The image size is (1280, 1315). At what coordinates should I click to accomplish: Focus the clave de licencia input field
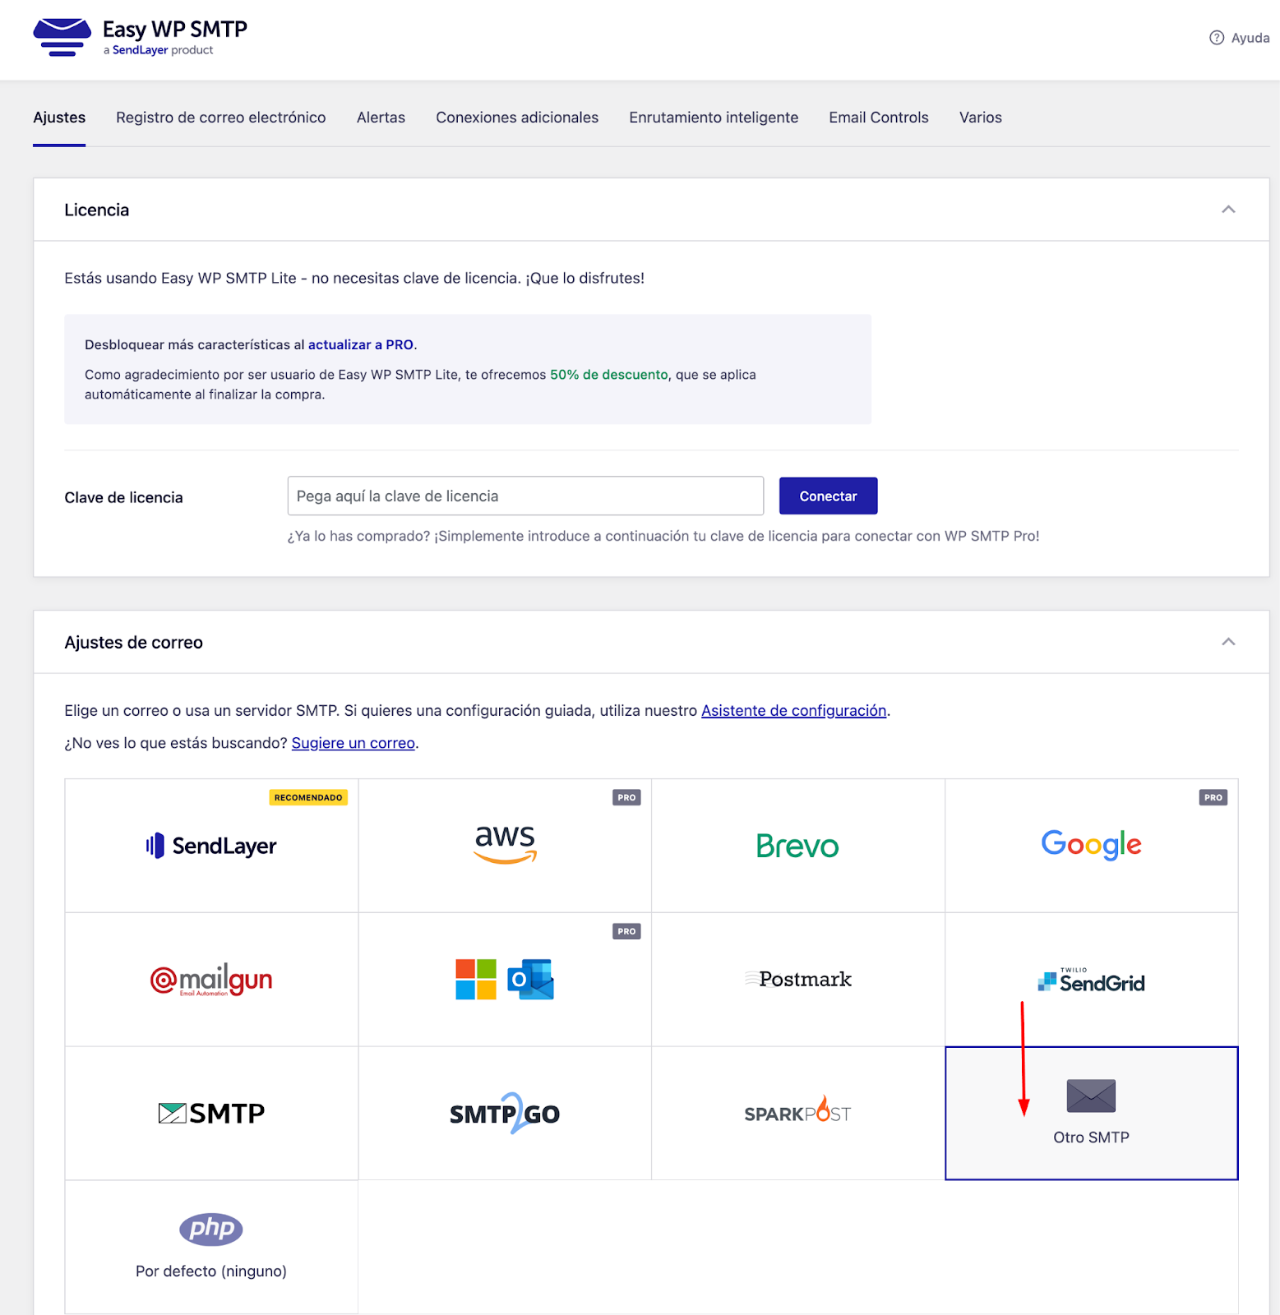(x=525, y=496)
